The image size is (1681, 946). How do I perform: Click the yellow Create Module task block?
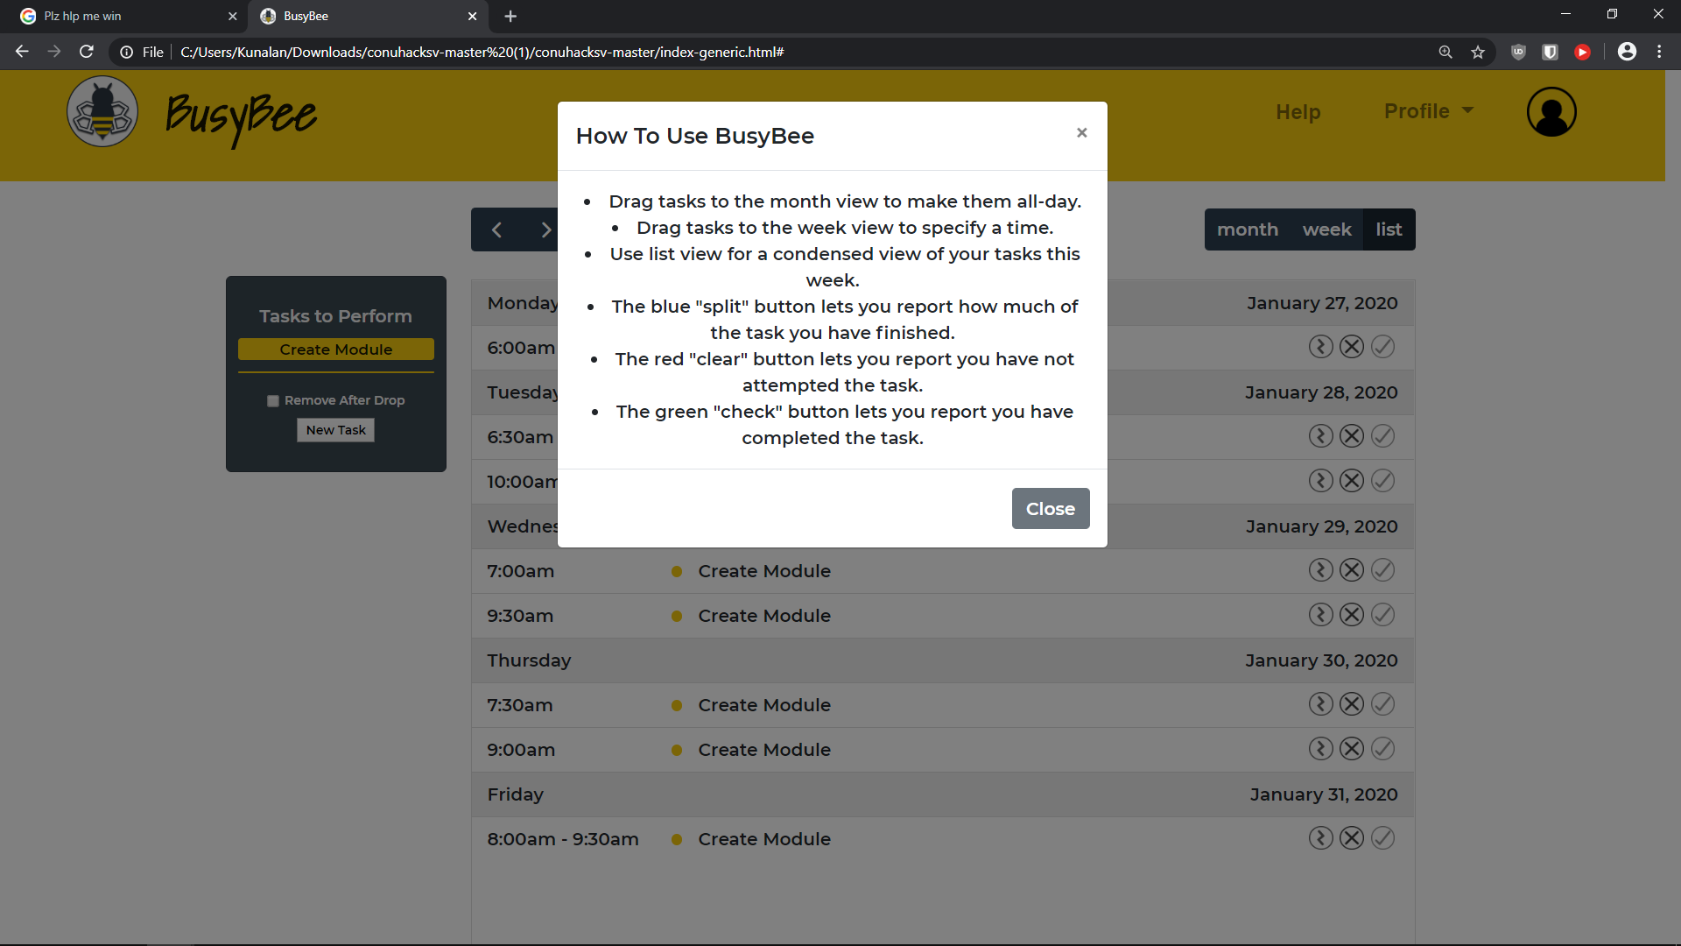[x=335, y=349]
